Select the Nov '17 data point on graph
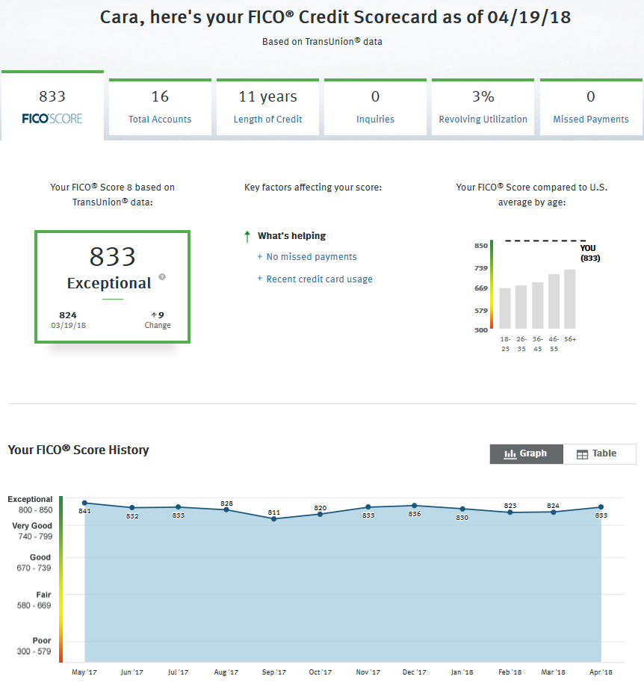Viewport: 644px width, 685px height. (x=368, y=506)
